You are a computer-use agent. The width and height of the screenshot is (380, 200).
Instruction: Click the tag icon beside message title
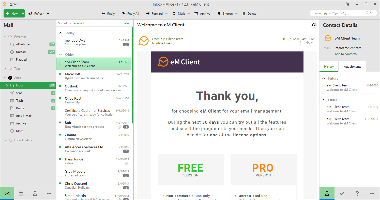pos(314,25)
